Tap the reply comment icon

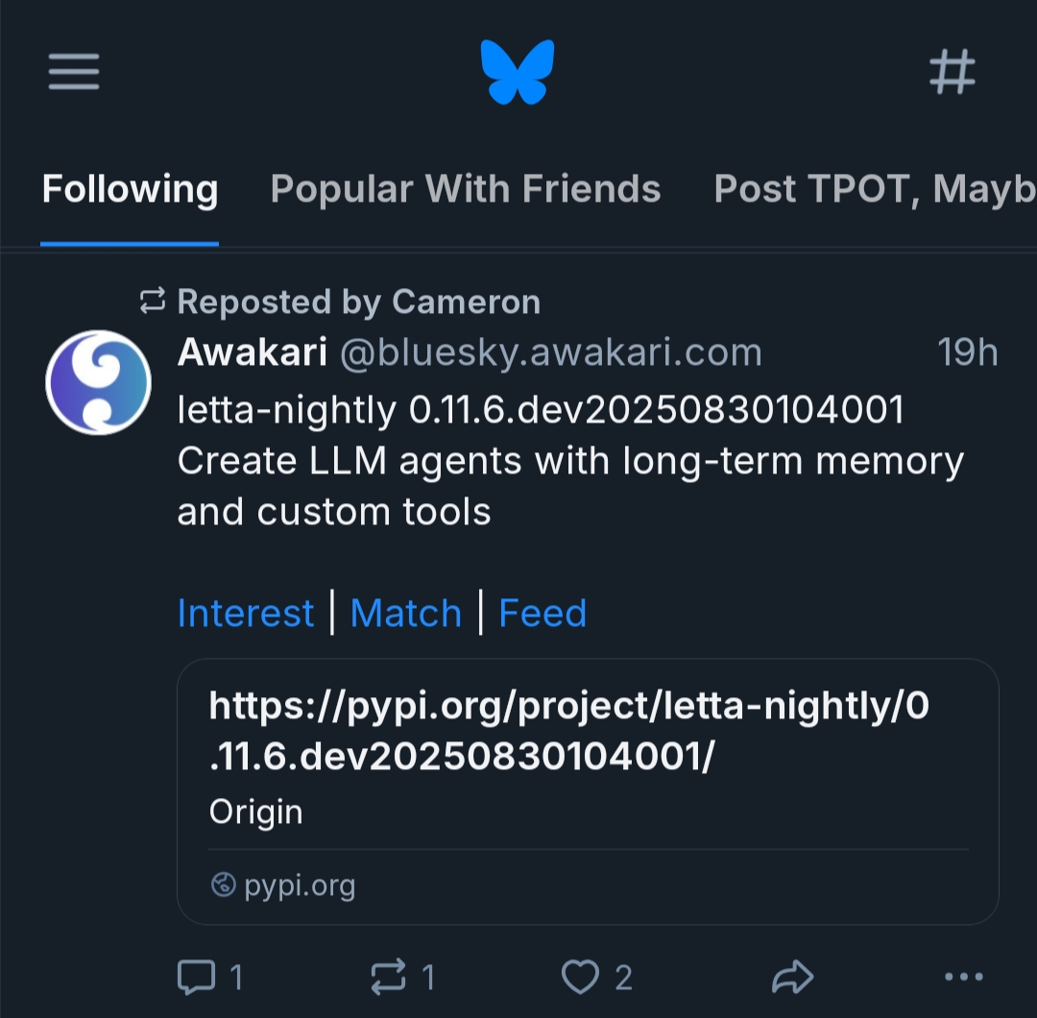click(197, 978)
